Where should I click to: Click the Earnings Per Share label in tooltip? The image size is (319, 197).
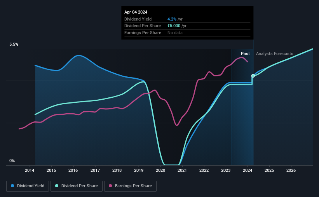(x=143, y=33)
